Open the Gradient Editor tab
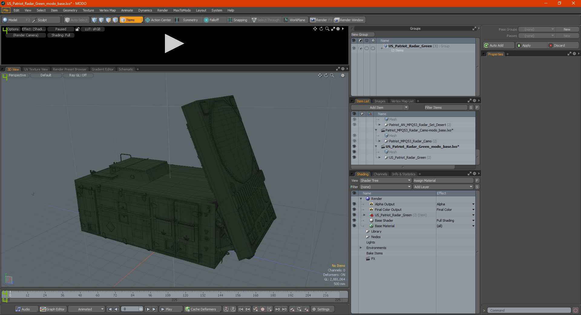The height and width of the screenshot is (315, 581). click(103, 69)
